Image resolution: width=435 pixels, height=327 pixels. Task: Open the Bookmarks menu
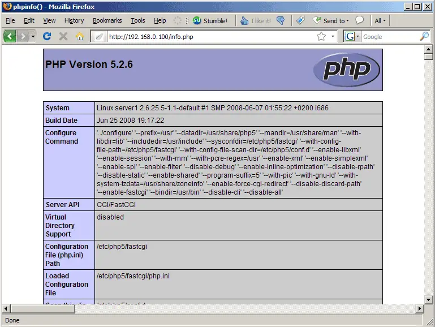pos(107,20)
